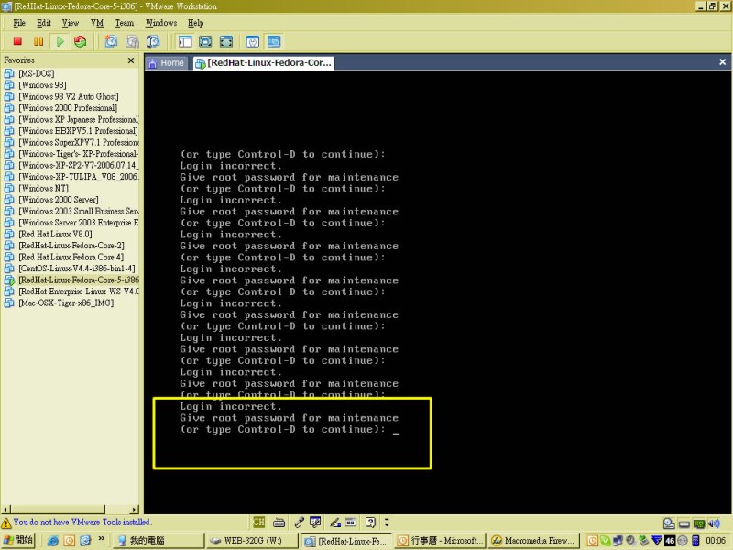Click the Suspend (pause) toolbar icon

coord(38,41)
